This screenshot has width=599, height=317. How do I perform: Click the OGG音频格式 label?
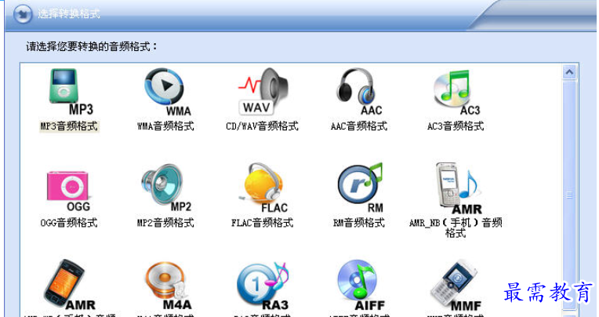(69, 223)
